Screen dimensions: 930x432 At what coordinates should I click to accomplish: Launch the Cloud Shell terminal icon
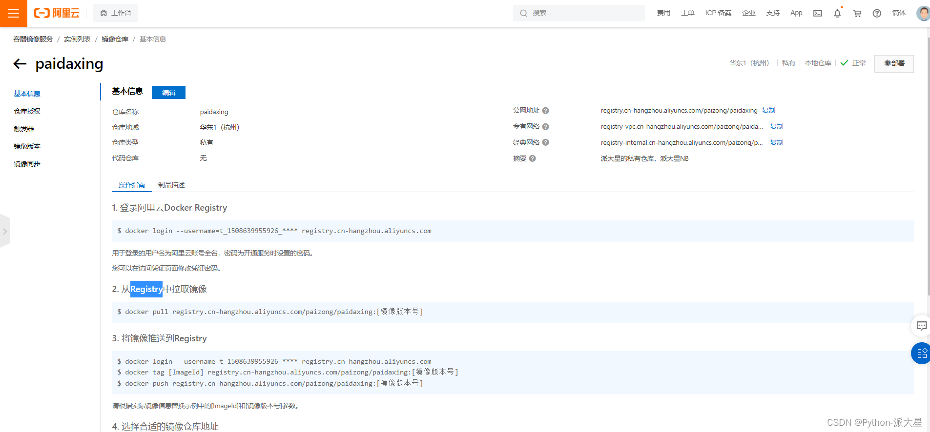[818, 14]
